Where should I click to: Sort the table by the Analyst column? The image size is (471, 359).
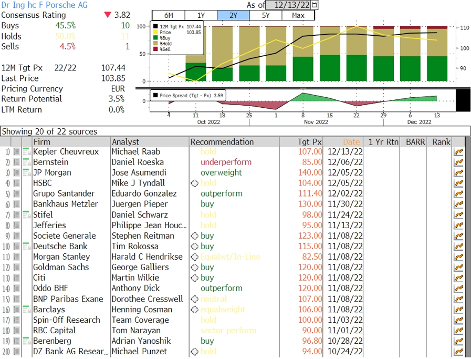(x=150, y=142)
